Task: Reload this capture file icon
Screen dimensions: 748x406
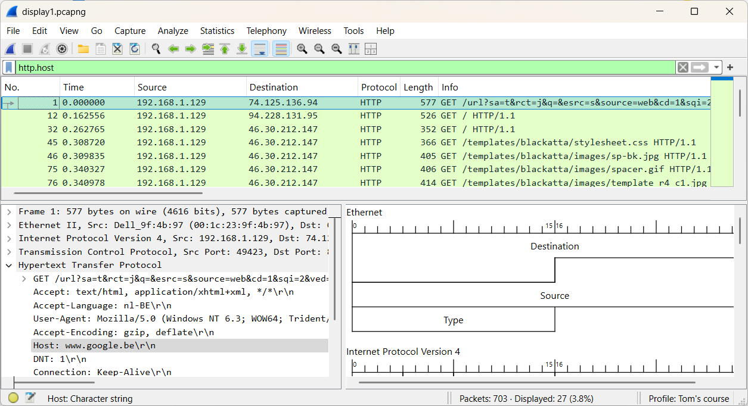Action: pyautogui.click(x=135, y=49)
